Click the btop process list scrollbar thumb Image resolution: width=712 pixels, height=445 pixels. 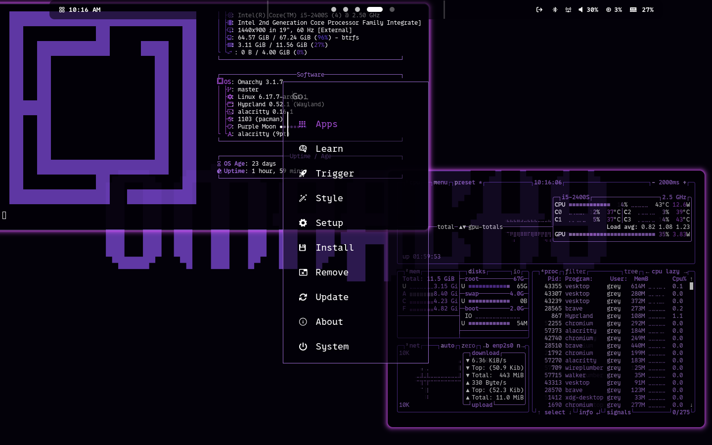point(691,286)
